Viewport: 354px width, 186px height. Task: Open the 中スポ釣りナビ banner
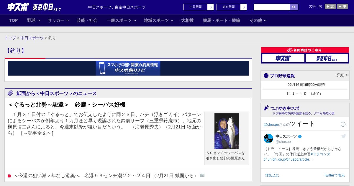128,68
